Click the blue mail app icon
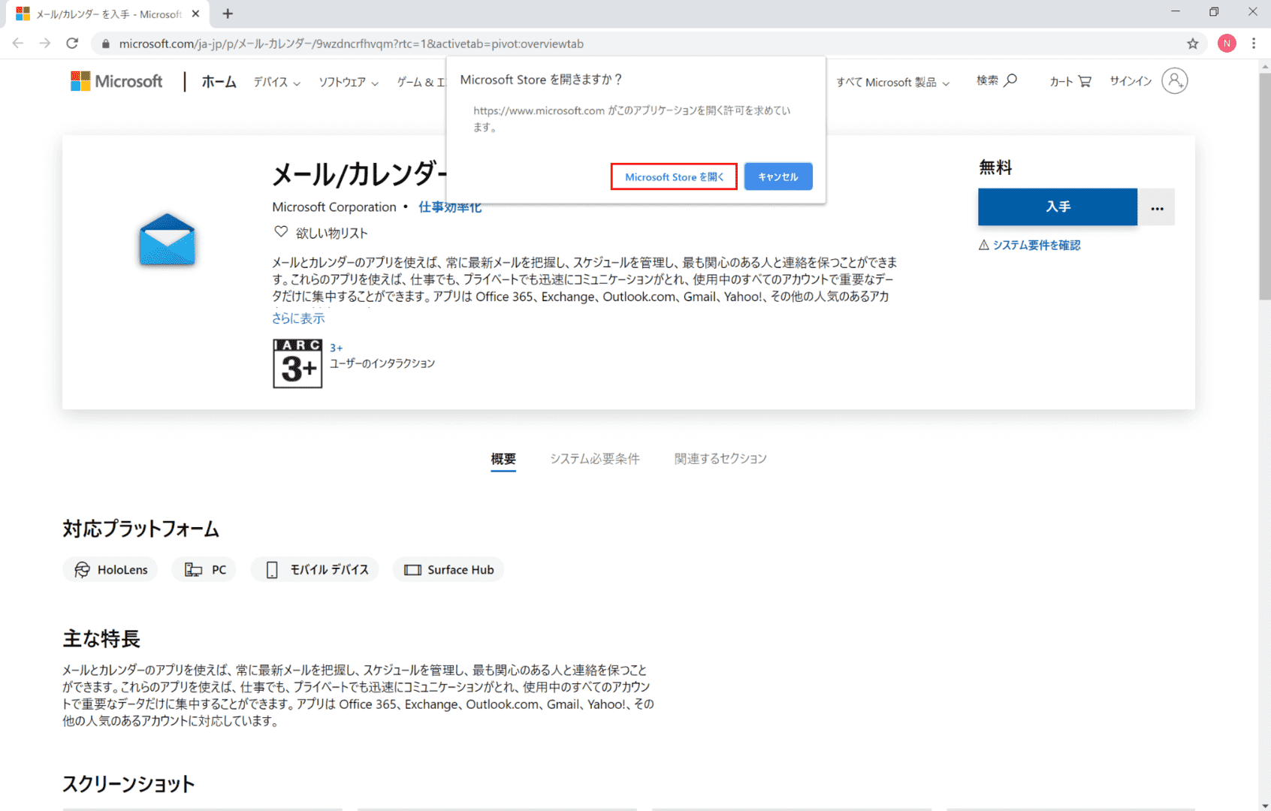This screenshot has width=1271, height=811. (167, 240)
